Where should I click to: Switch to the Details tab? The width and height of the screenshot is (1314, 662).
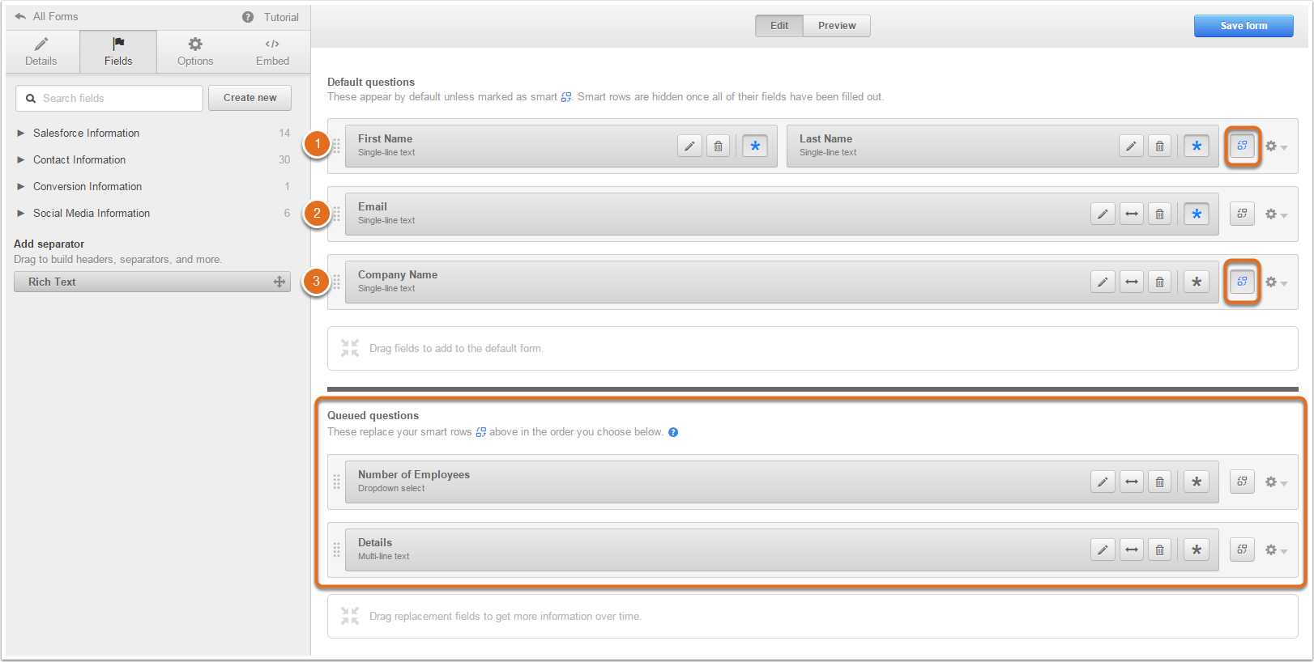pyautogui.click(x=41, y=52)
